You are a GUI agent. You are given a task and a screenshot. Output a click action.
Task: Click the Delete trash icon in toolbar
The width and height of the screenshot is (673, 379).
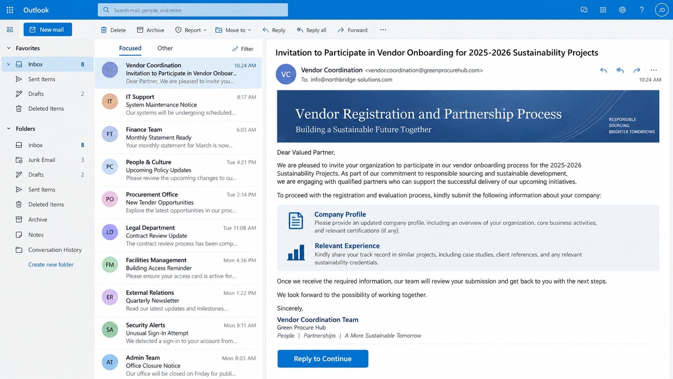pos(104,30)
